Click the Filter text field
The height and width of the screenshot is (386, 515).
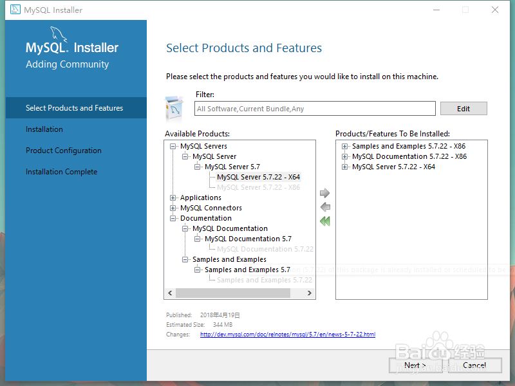315,109
